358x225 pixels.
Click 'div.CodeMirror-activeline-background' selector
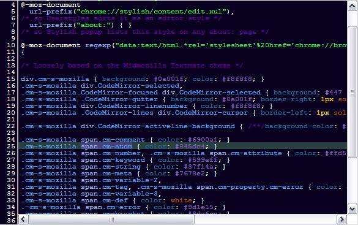[x=158, y=126]
